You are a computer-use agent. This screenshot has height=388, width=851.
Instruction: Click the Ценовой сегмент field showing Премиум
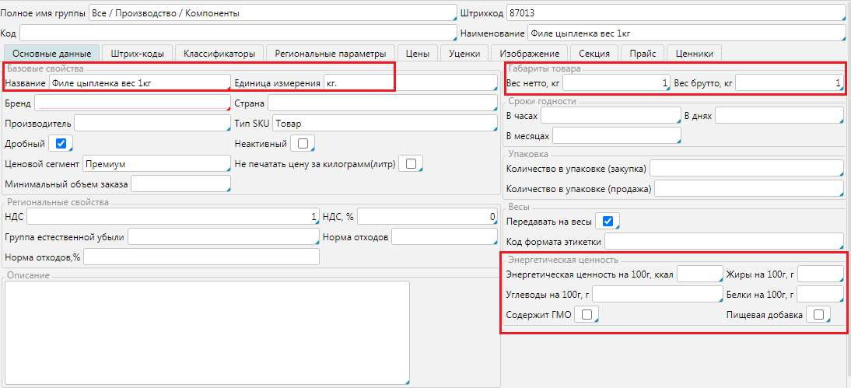pyautogui.click(x=156, y=164)
